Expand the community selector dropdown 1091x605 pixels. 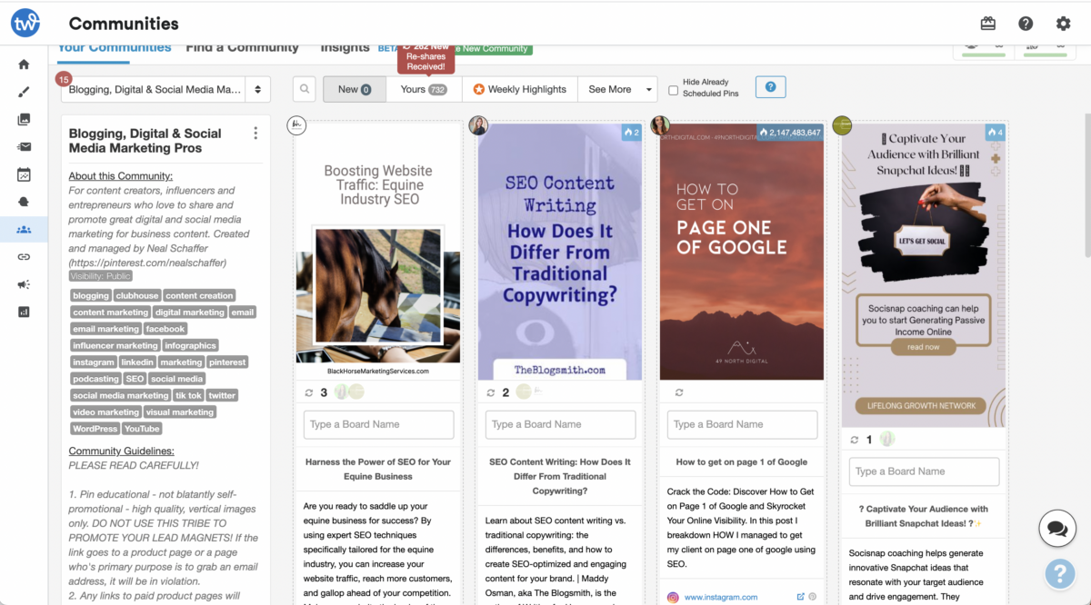click(x=165, y=89)
